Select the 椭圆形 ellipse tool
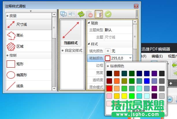 click(x=29, y=75)
